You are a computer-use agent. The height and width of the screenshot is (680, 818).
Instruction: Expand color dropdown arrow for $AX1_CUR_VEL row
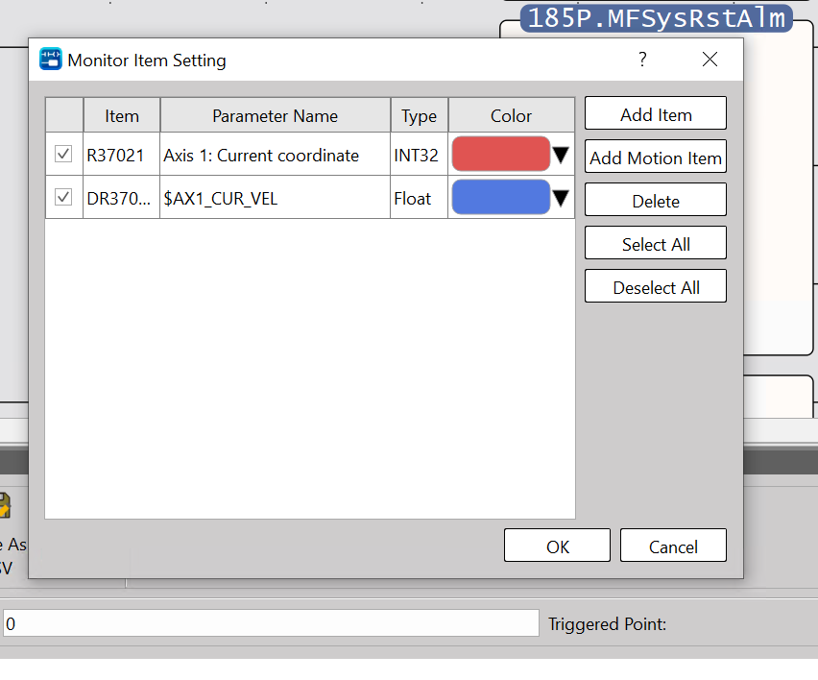(561, 199)
